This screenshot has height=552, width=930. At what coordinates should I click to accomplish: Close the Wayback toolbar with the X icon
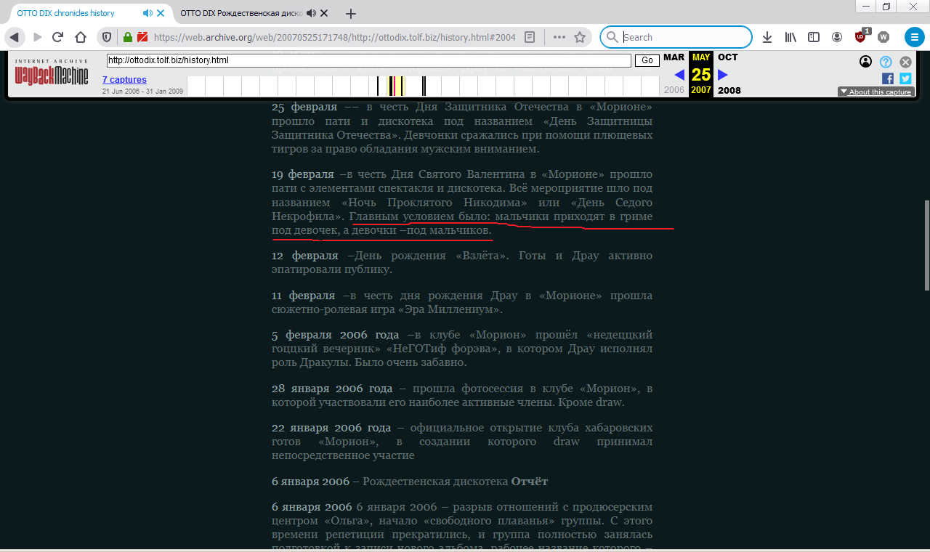click(905, 62)
